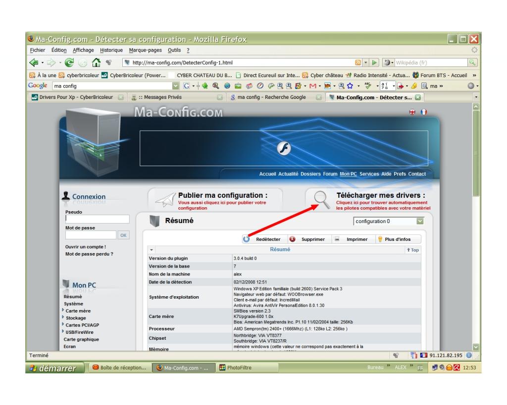
Task: Click the globe icon in Google toolbar
Action: (227, 86)
